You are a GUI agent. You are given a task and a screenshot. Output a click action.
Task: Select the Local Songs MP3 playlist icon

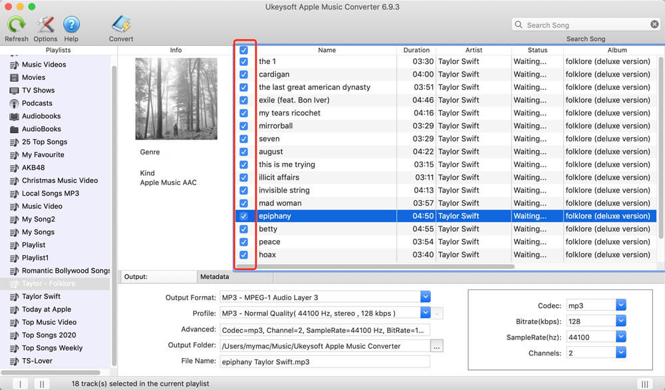pos(14,194)
